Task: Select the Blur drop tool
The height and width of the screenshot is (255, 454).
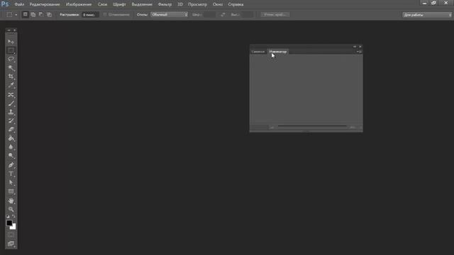Action: point(11,147)
